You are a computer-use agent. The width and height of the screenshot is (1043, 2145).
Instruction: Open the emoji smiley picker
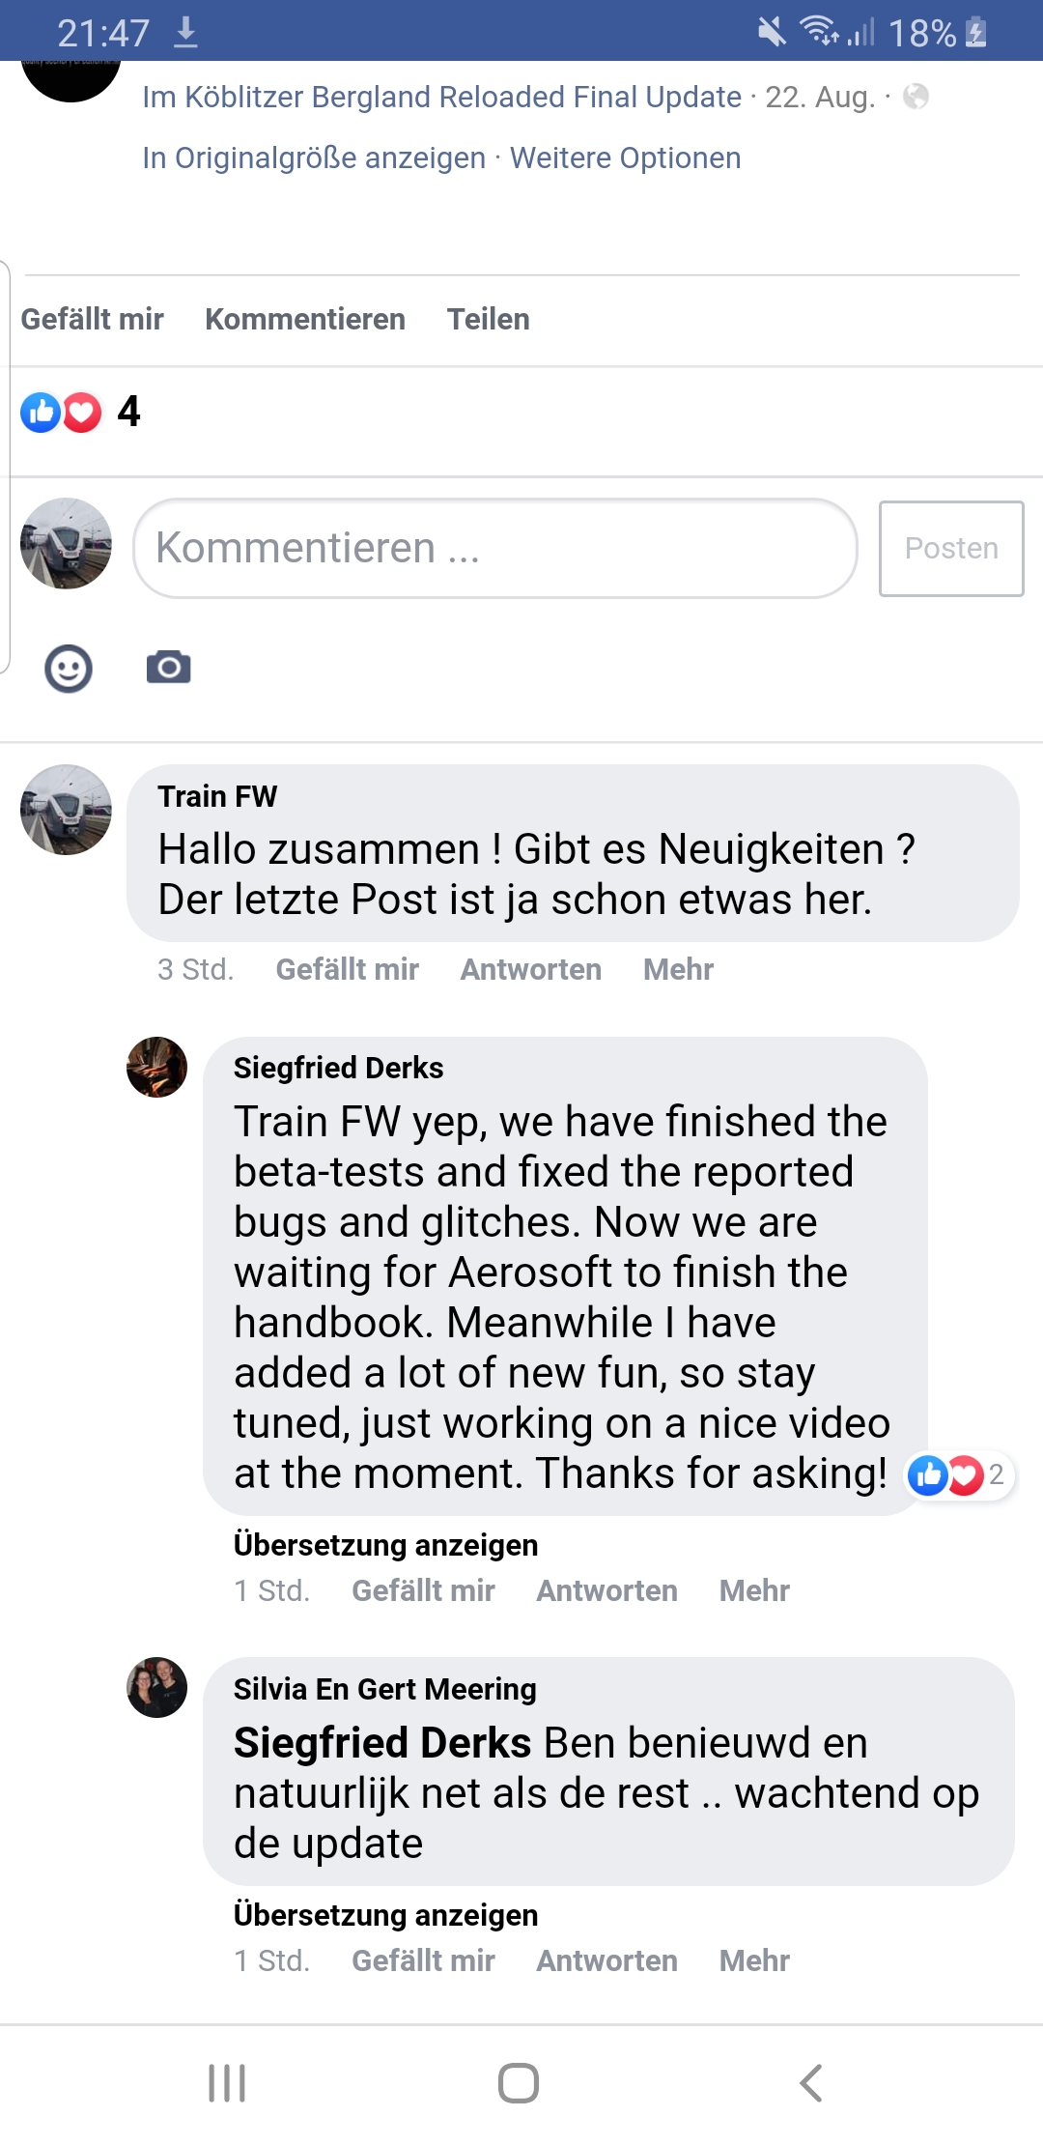(x=69, y=669)
